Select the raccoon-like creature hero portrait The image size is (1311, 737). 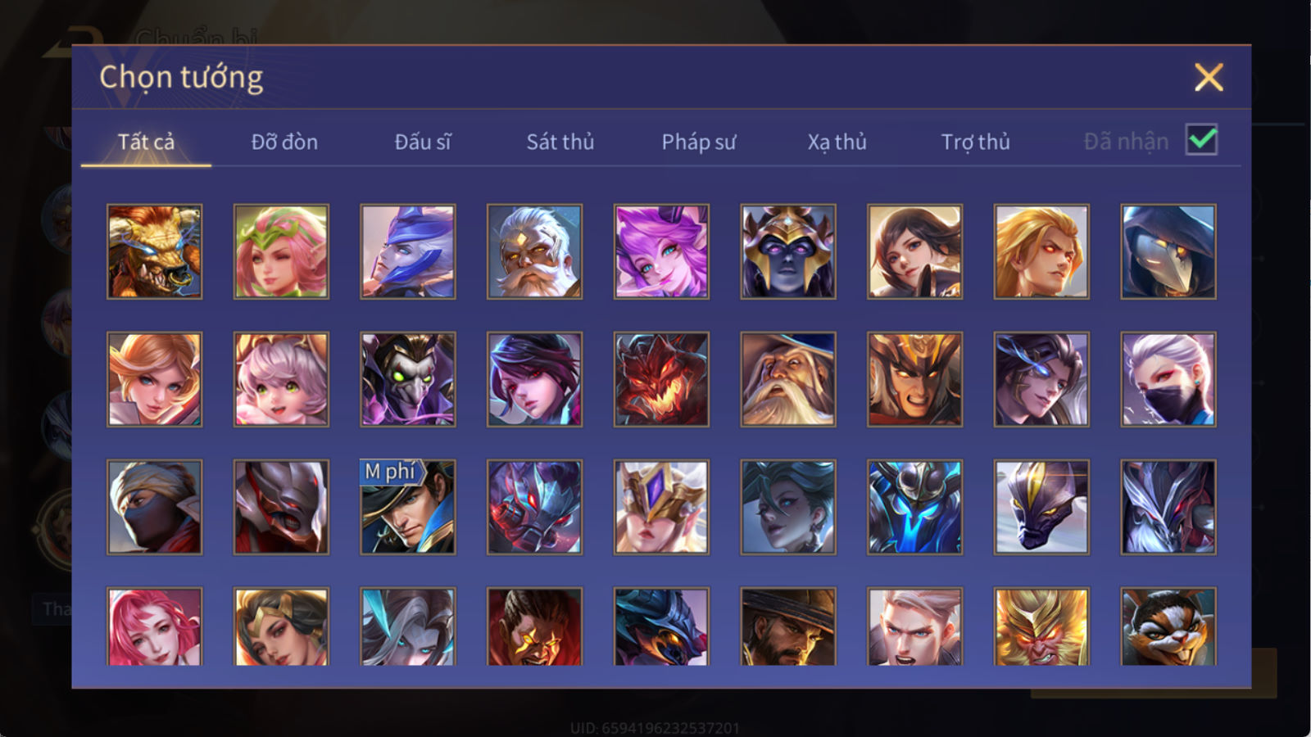(x=1168, y=626)
